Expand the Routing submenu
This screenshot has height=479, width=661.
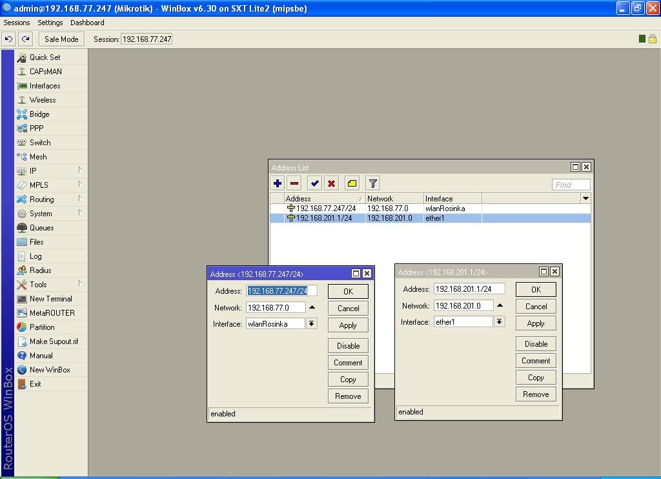coord(79,199)
